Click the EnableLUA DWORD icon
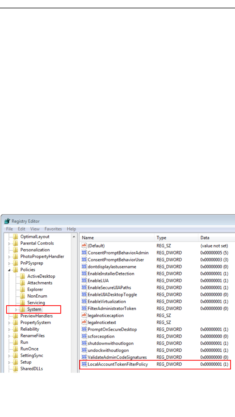 [84, 280]
